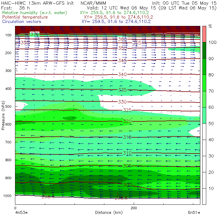Click the '30' colorbar label
Image resolution: width=218 pixels, height=218 pixels.
click(x=211, y=156)
